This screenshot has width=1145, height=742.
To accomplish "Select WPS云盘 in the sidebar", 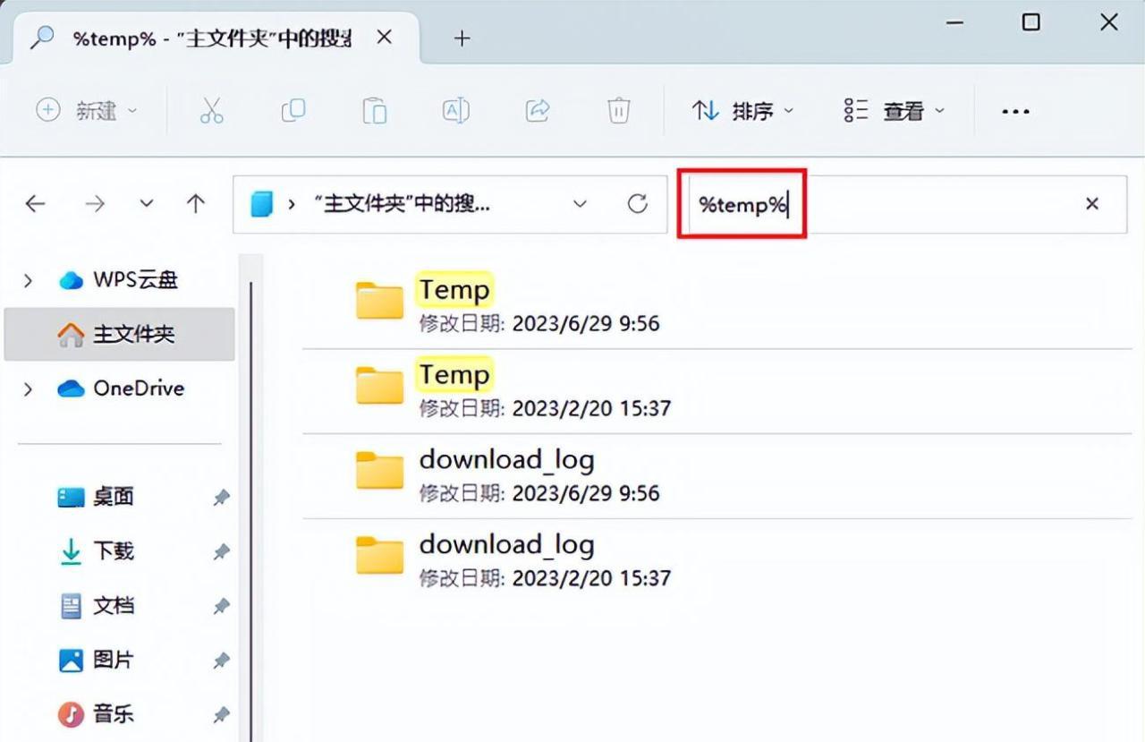I will click(118, 280).
